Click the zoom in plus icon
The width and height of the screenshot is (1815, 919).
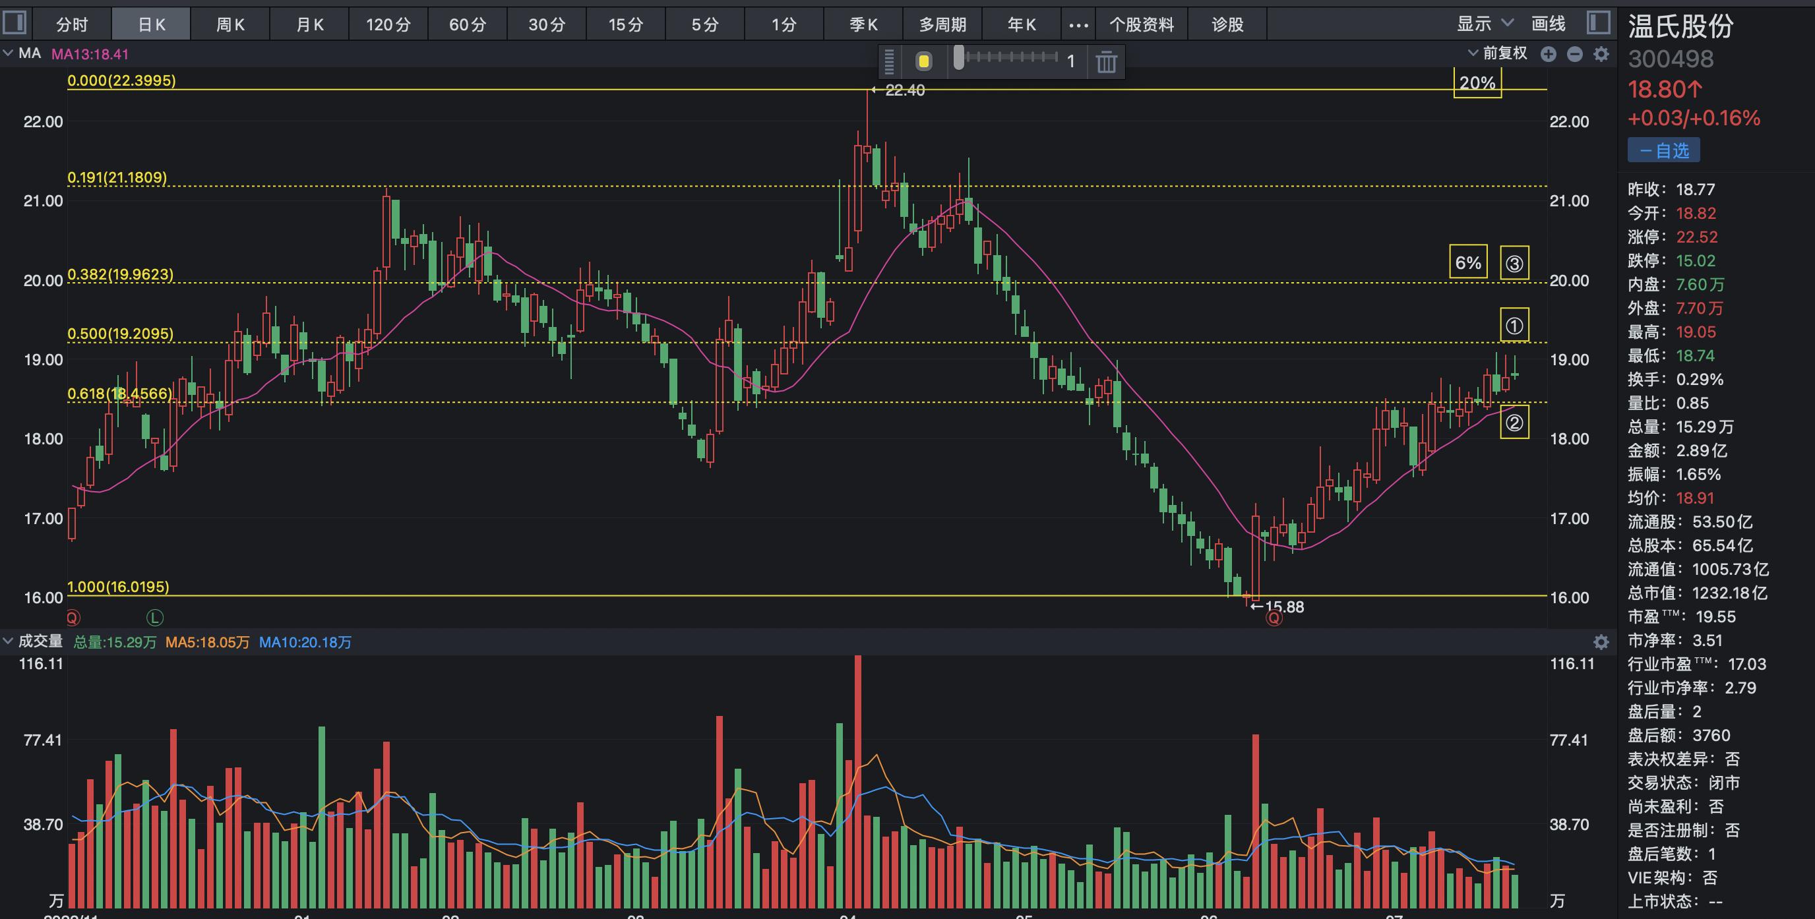point(1548,54)
